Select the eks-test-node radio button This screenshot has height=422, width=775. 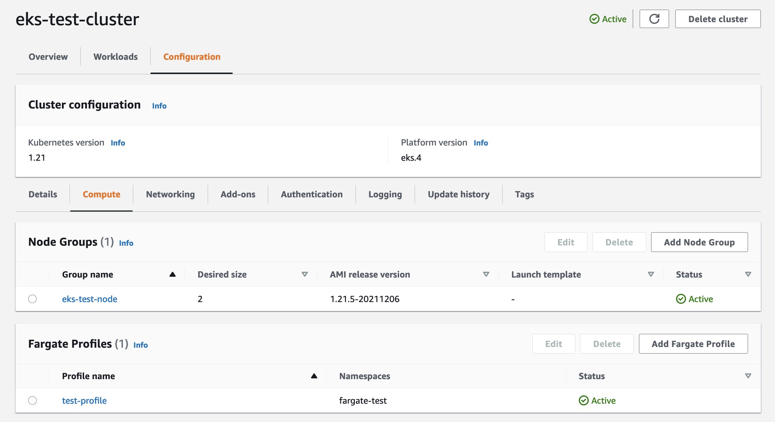coord(33,299)
